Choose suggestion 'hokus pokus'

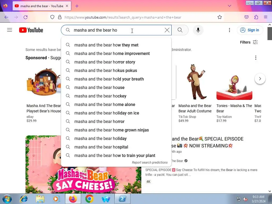pyautogui.click(x=116, y=71)
